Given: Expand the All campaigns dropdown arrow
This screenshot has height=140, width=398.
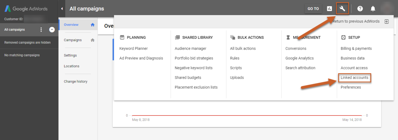Looking at the screenshot, I should [52, 30].
